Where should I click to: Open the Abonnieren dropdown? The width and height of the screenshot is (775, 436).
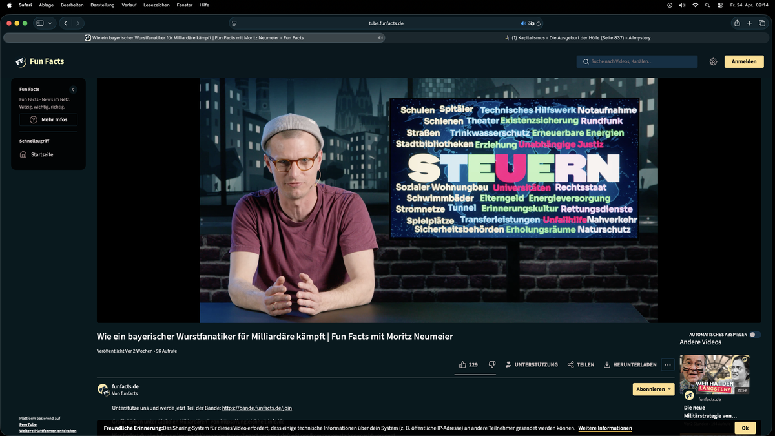click(x=654, y=389)
